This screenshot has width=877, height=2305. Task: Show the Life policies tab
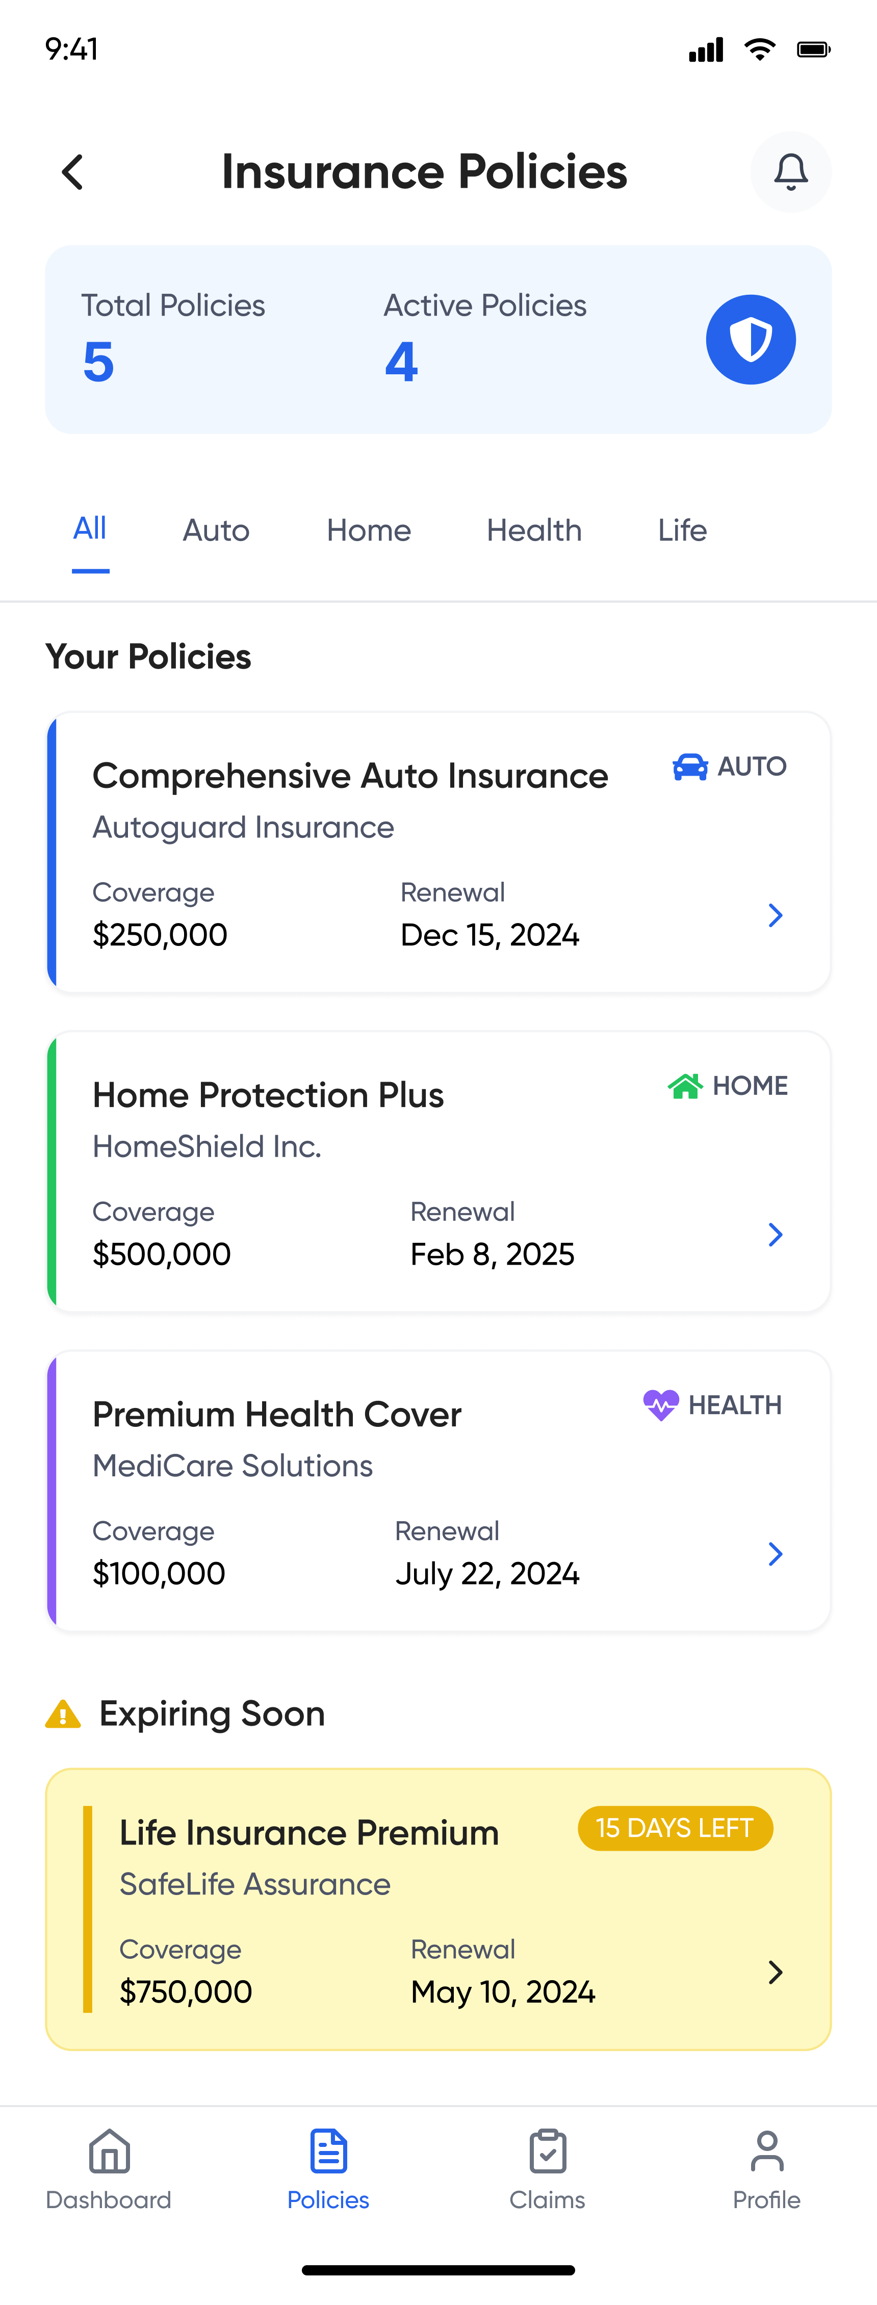pyautogui.click(x=682, y=531)
